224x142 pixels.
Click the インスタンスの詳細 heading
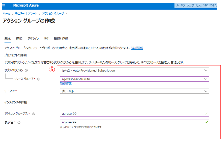16,102
